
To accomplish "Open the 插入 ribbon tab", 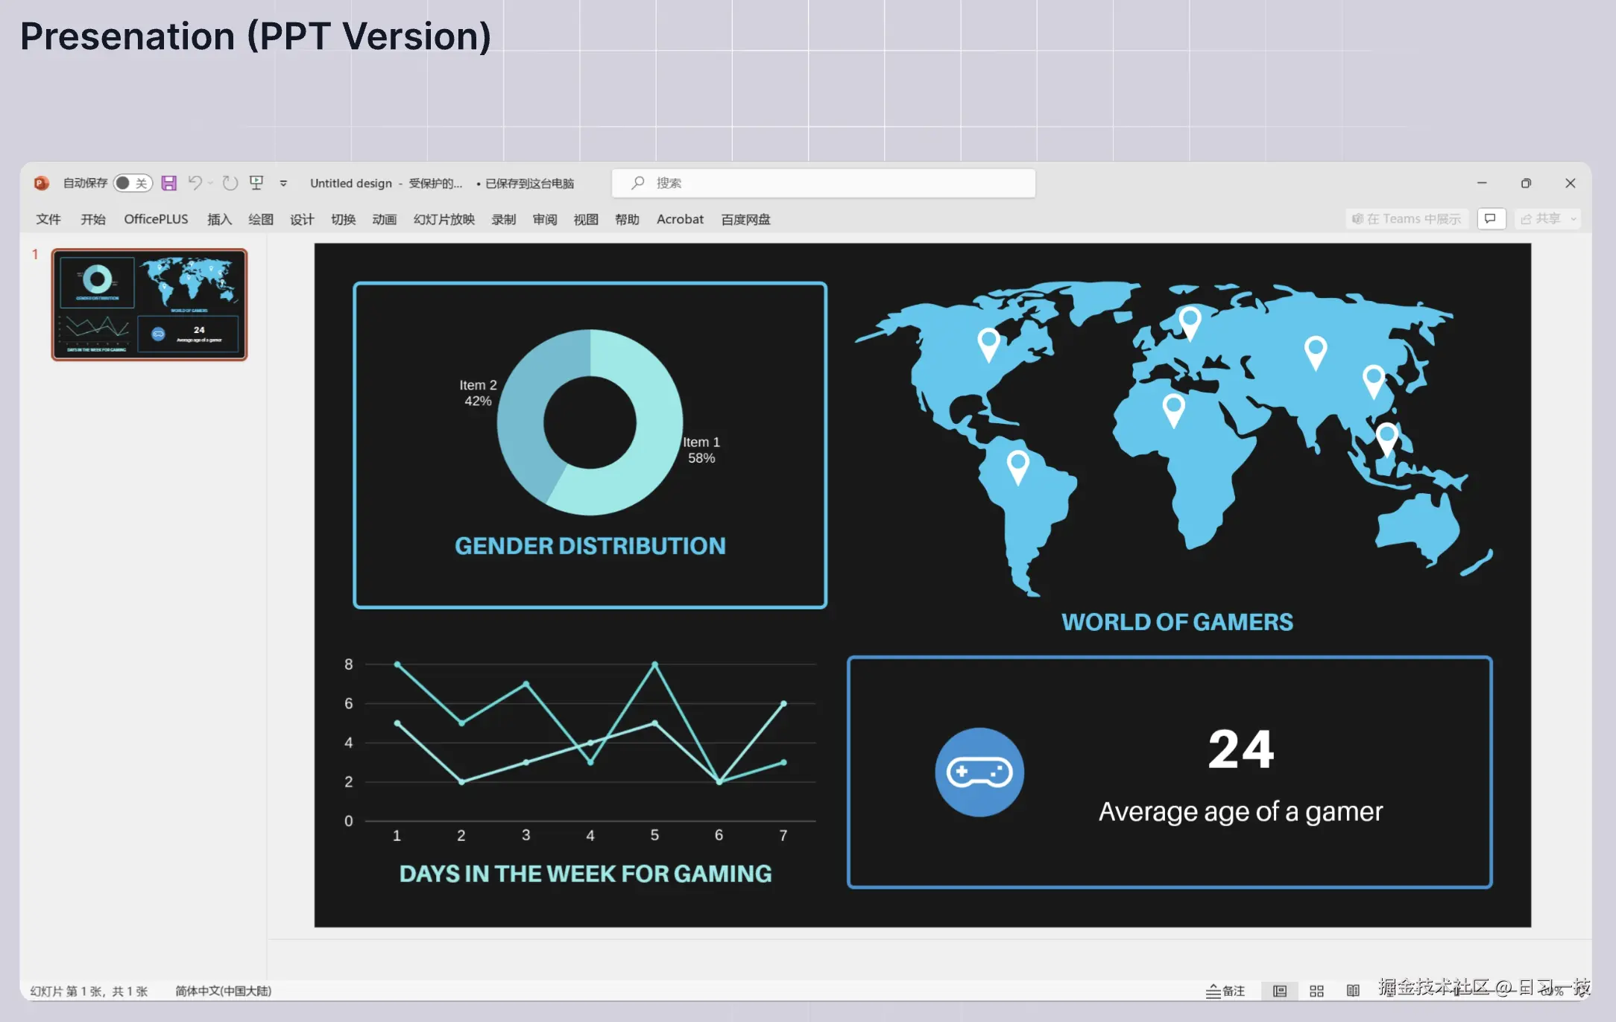I will coord(219,219).
